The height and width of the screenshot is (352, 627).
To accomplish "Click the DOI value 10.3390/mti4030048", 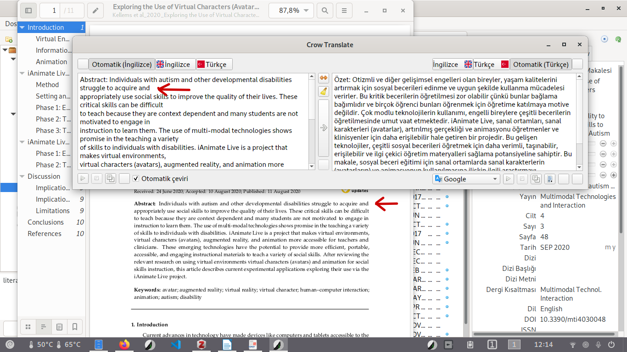I will pos(573,319).
